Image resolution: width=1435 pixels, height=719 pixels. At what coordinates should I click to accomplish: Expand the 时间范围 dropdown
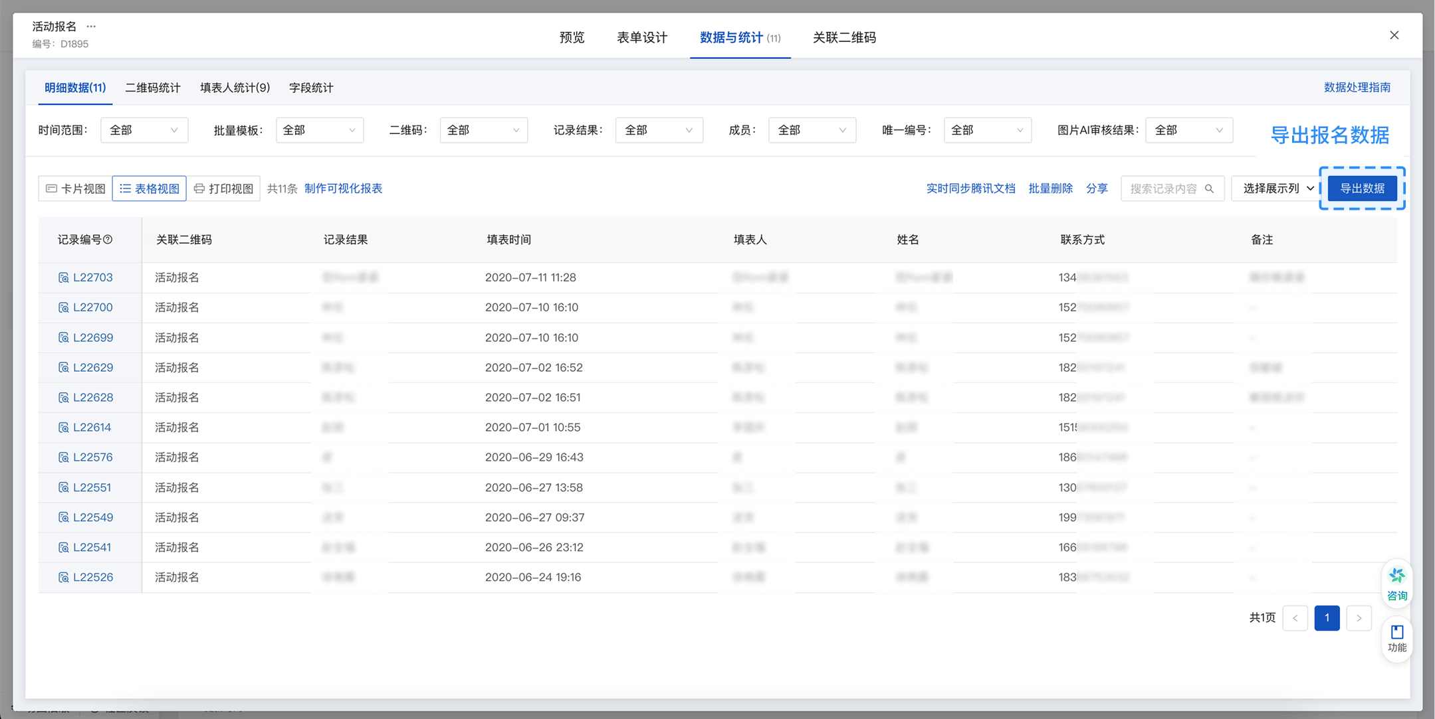click(x=144, y=130)
